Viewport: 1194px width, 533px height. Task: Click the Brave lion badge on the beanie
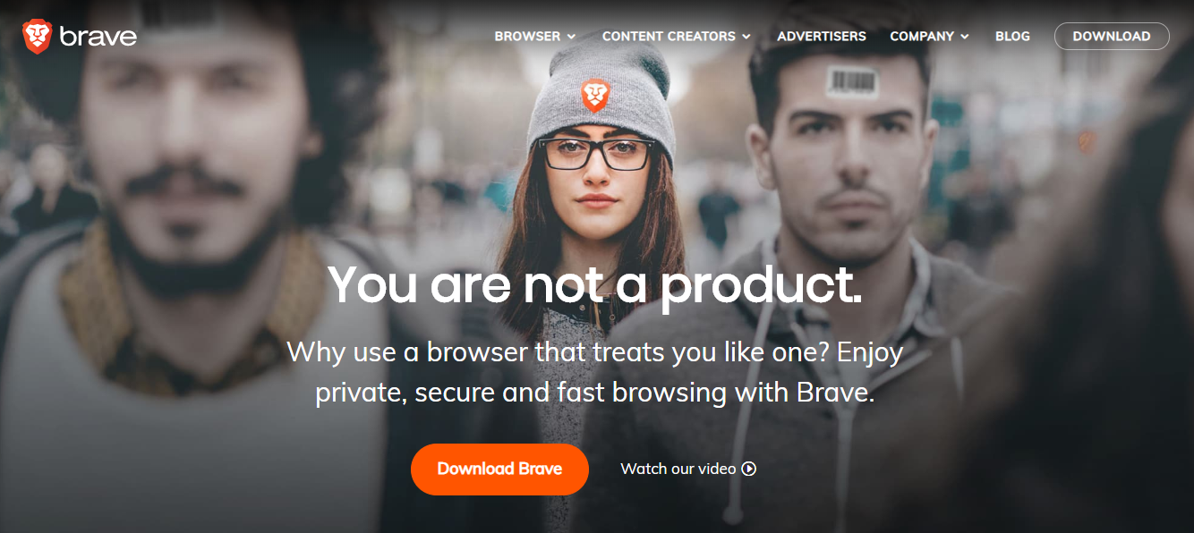pyautogui.click(x=595, y=96)
